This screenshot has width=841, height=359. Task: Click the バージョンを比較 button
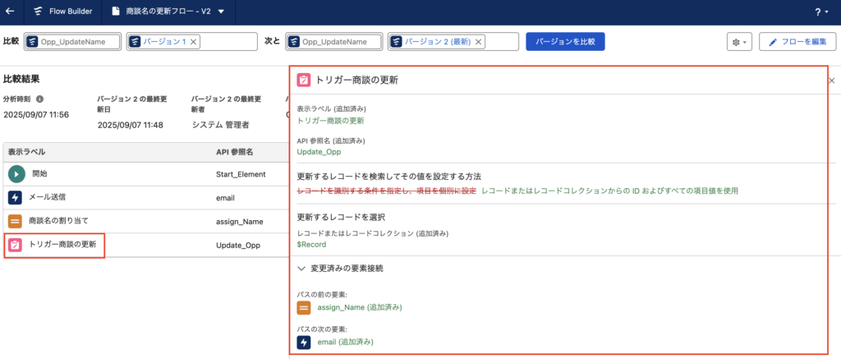click(x=566, y=41)
